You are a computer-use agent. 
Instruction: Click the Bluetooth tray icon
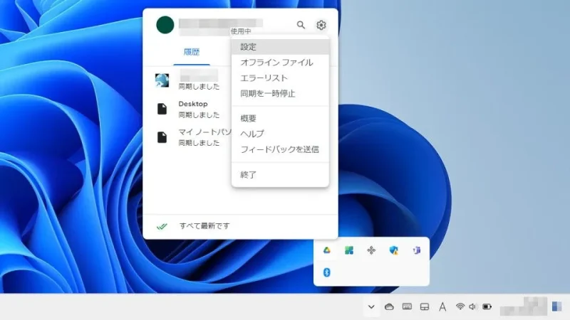pos(327,272)
